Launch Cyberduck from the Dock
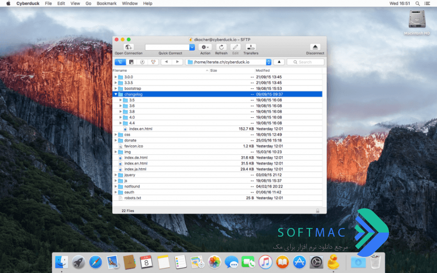 (x=333, y=262)
